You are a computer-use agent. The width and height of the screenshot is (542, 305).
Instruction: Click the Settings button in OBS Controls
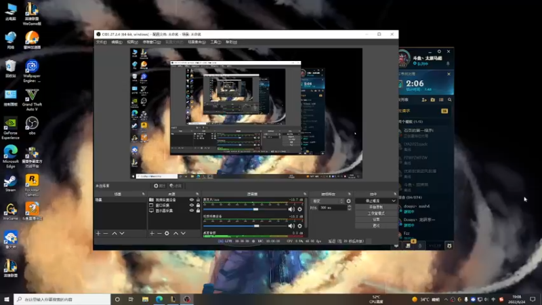tap(376, 219)
